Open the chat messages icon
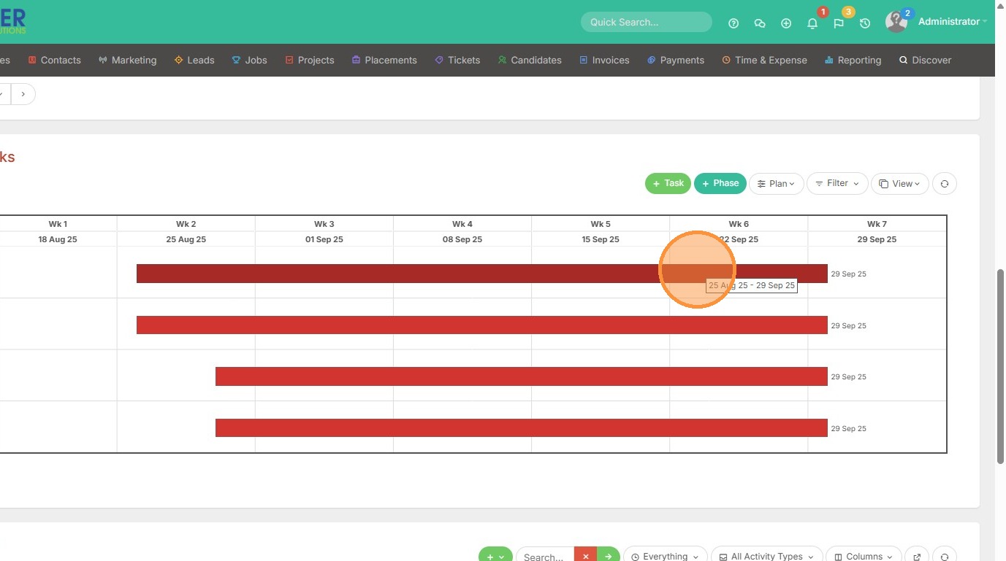Screen dimensions: 1006x561 tap(760, 23)
